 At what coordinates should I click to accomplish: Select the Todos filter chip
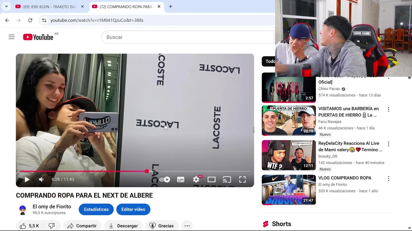[x=269, y=61]
